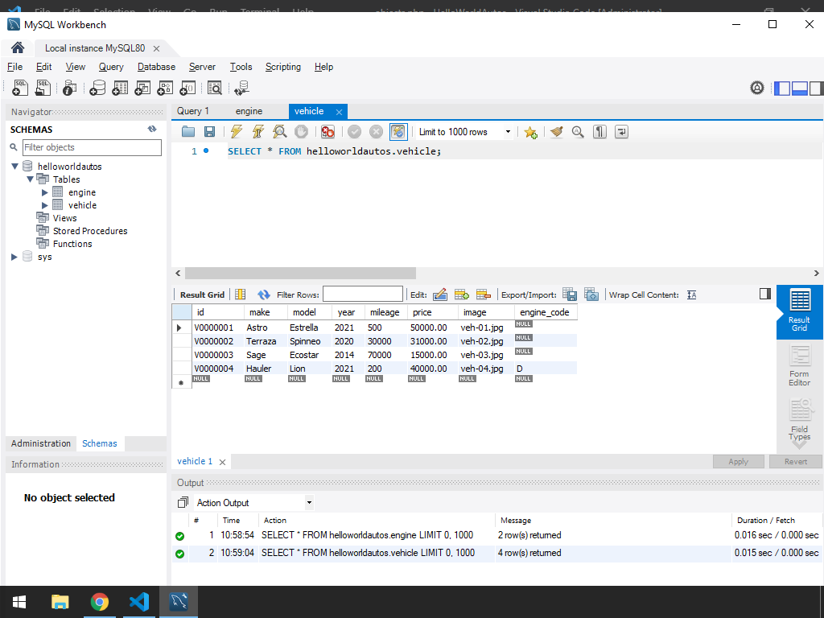Click in the Filter Rows input field
Screen dimensions: 824x618
(x=362, y=295)
